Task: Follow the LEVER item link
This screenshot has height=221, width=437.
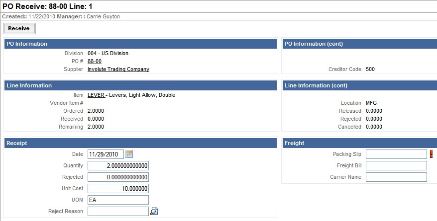Action: click(96, 95)
